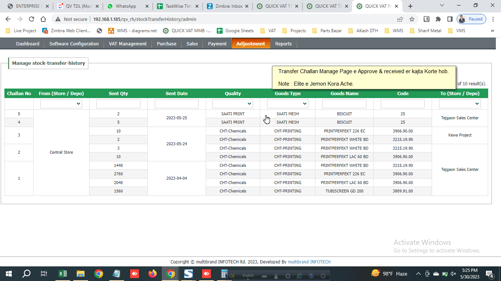Open the Sharif Metal bookmark folder
This screenshot has height=281, width=501.
pyautogui.click(x=425, y=31)
